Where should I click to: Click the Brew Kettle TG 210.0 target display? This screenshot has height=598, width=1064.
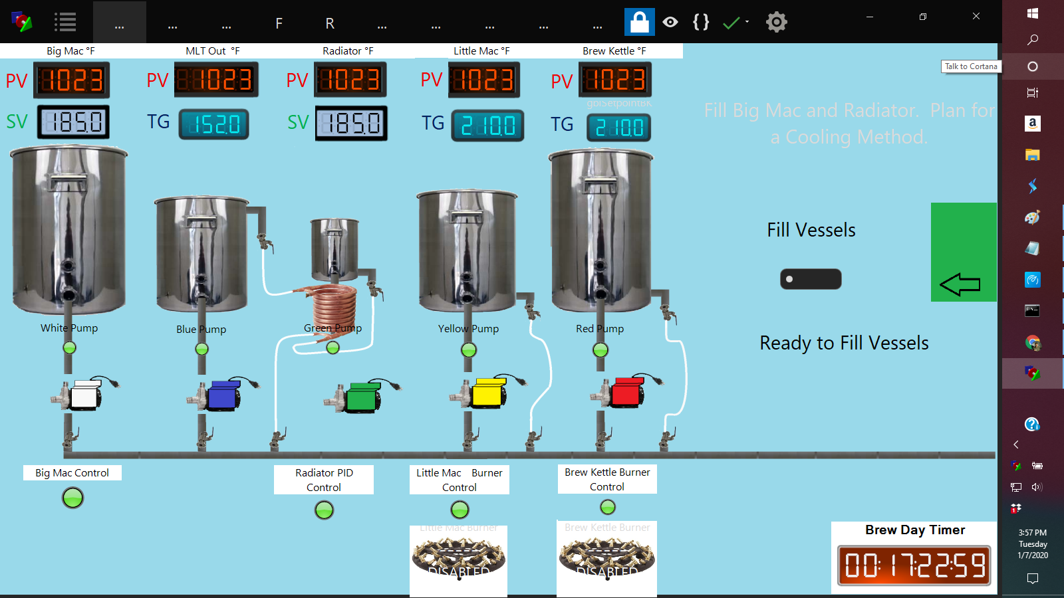click(x=619, y=128)
